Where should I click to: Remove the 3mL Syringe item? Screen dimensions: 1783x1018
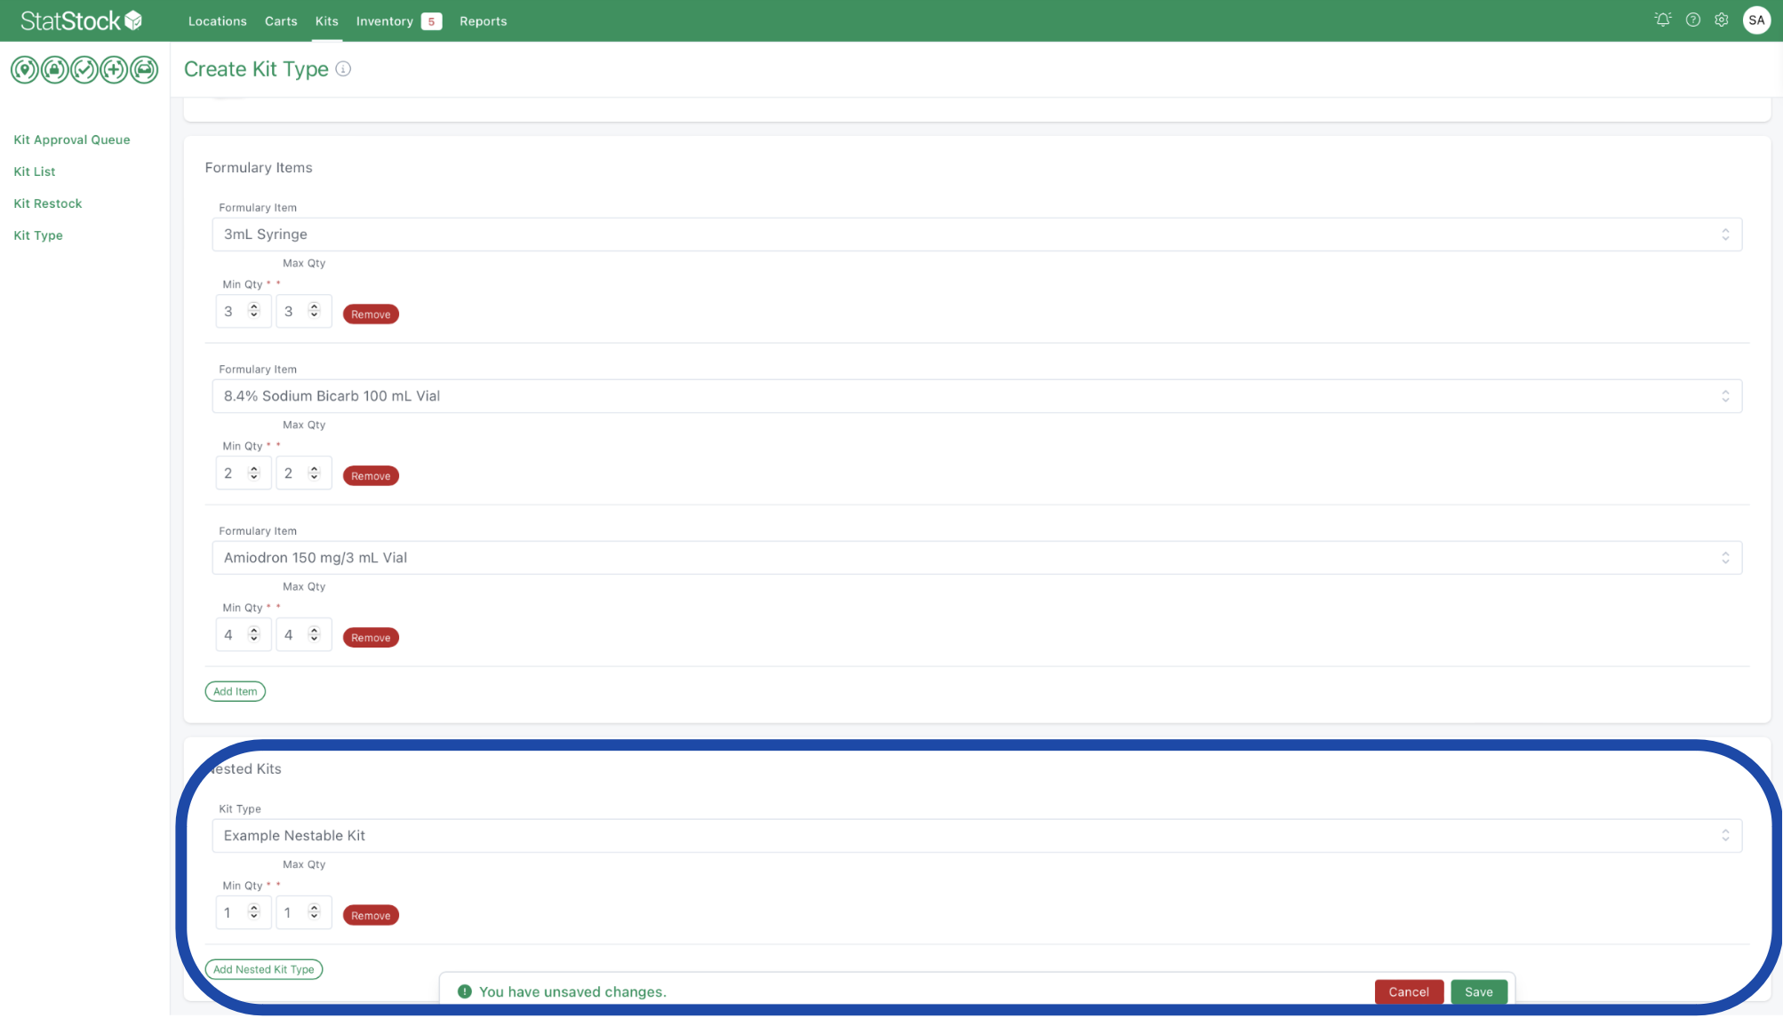pyautogui.click(x=371, y=314)
